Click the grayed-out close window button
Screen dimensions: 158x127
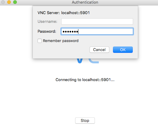[3, 2]
